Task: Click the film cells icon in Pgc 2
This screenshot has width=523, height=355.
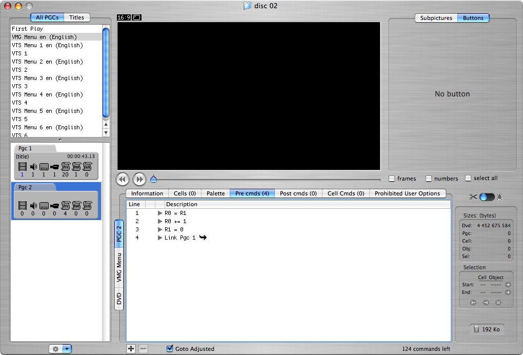Action: click(23, 206)
